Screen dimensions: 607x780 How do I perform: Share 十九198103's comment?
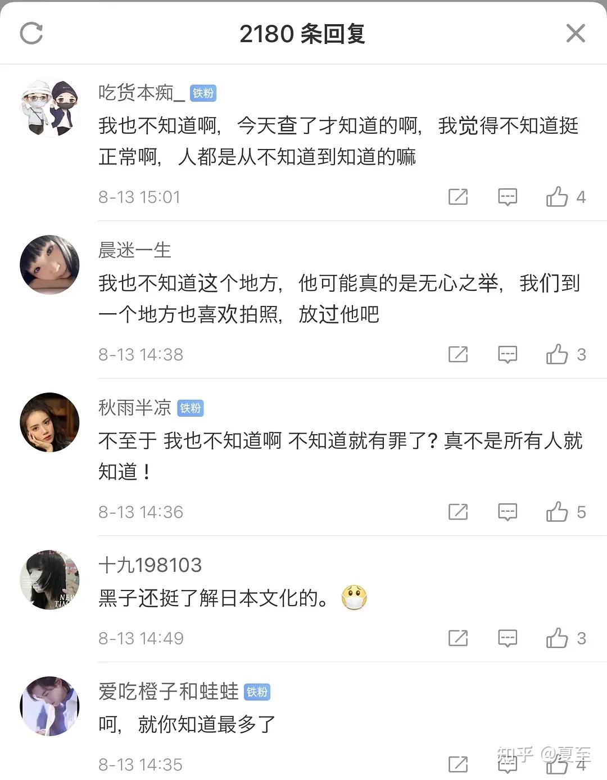pyautogui.click(x=458, y=638)
